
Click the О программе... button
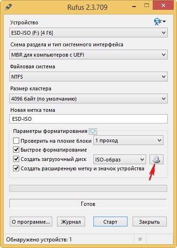31,222
